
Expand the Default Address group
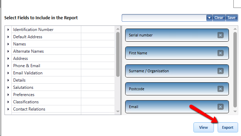tap(8, 37)
